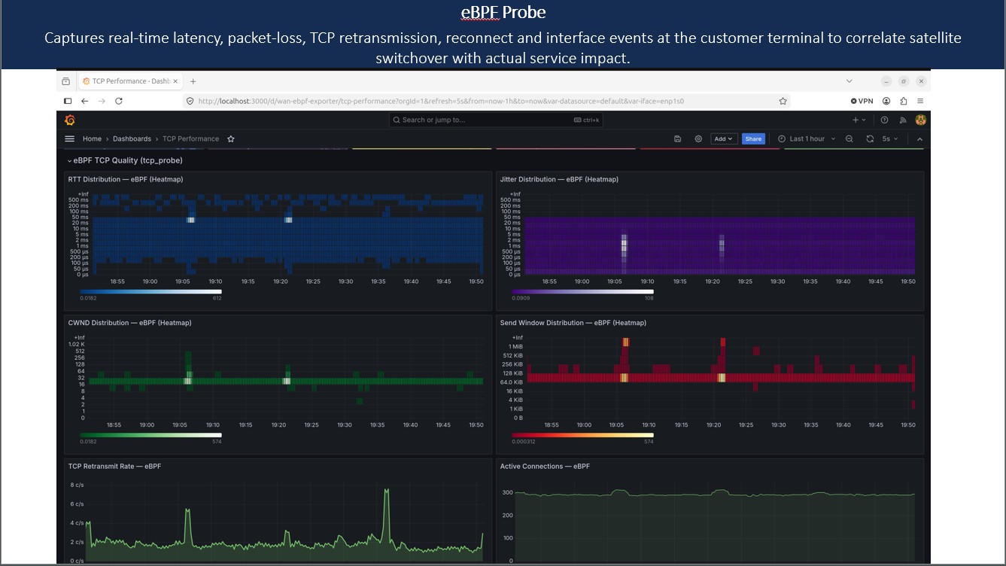Save the dashboard with the disk icon
This screenshot has height=566, width=1006.
click(x=678, y=138)
